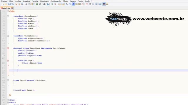Collapse the abstract class CarroBase fold
188x105 pixels.
(8, 48)
